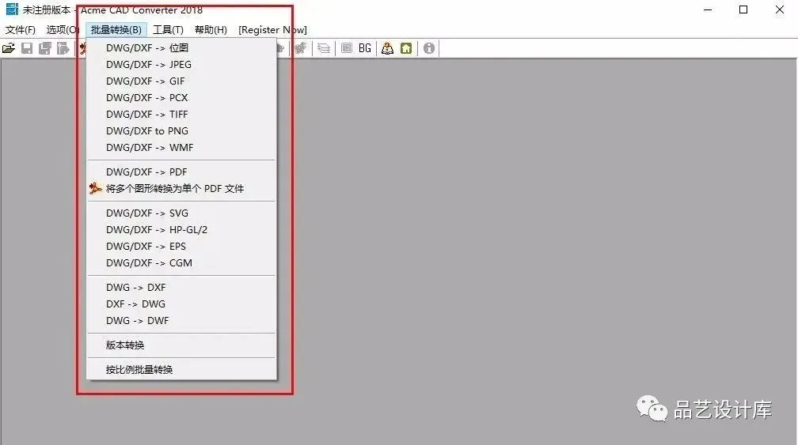Click the Open file folder icon

[x=9, y=48]
